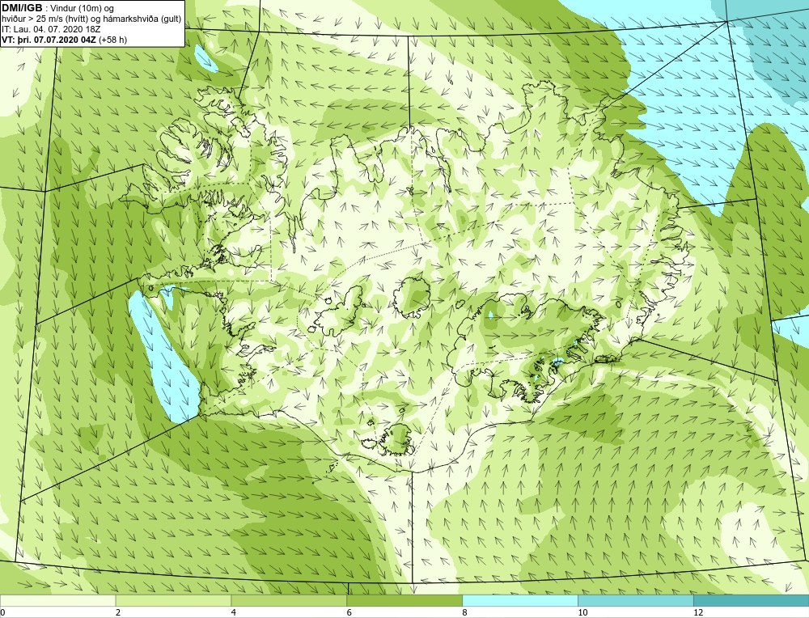
Task: Click the 2–4 m/s legend color band
Action: point(173,600)
